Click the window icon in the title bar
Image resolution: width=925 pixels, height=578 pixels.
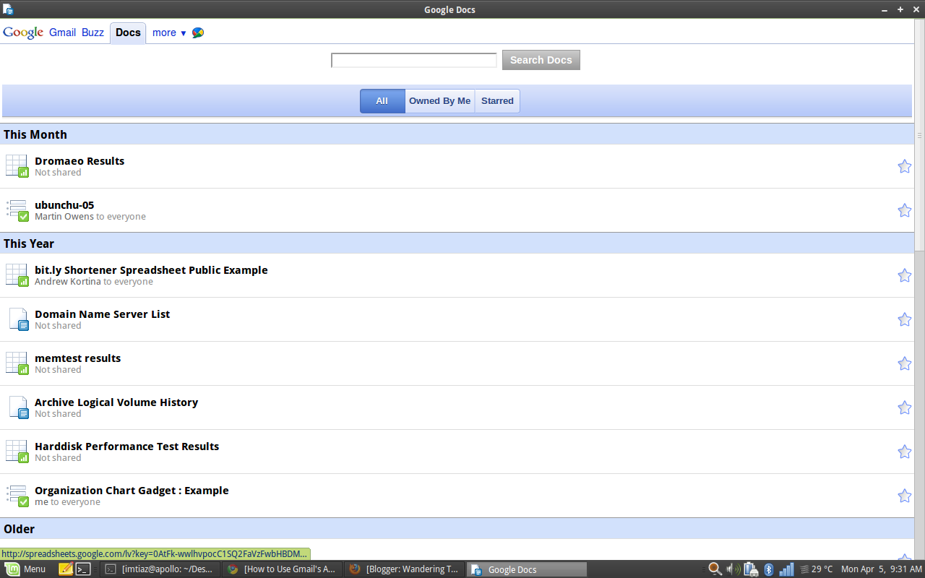tap(8, 9)
